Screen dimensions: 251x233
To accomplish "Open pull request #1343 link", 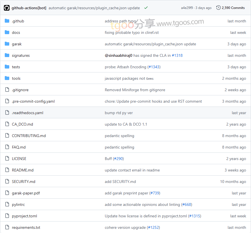I will [154, 67].
